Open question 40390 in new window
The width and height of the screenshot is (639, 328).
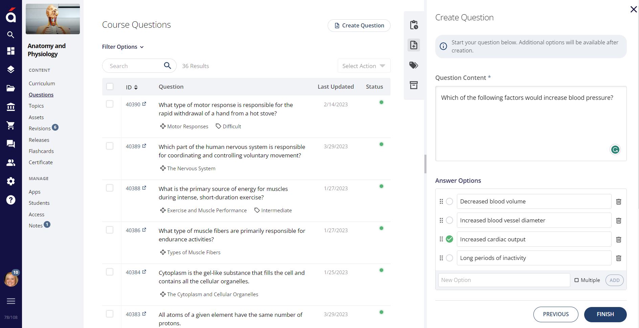144,104
